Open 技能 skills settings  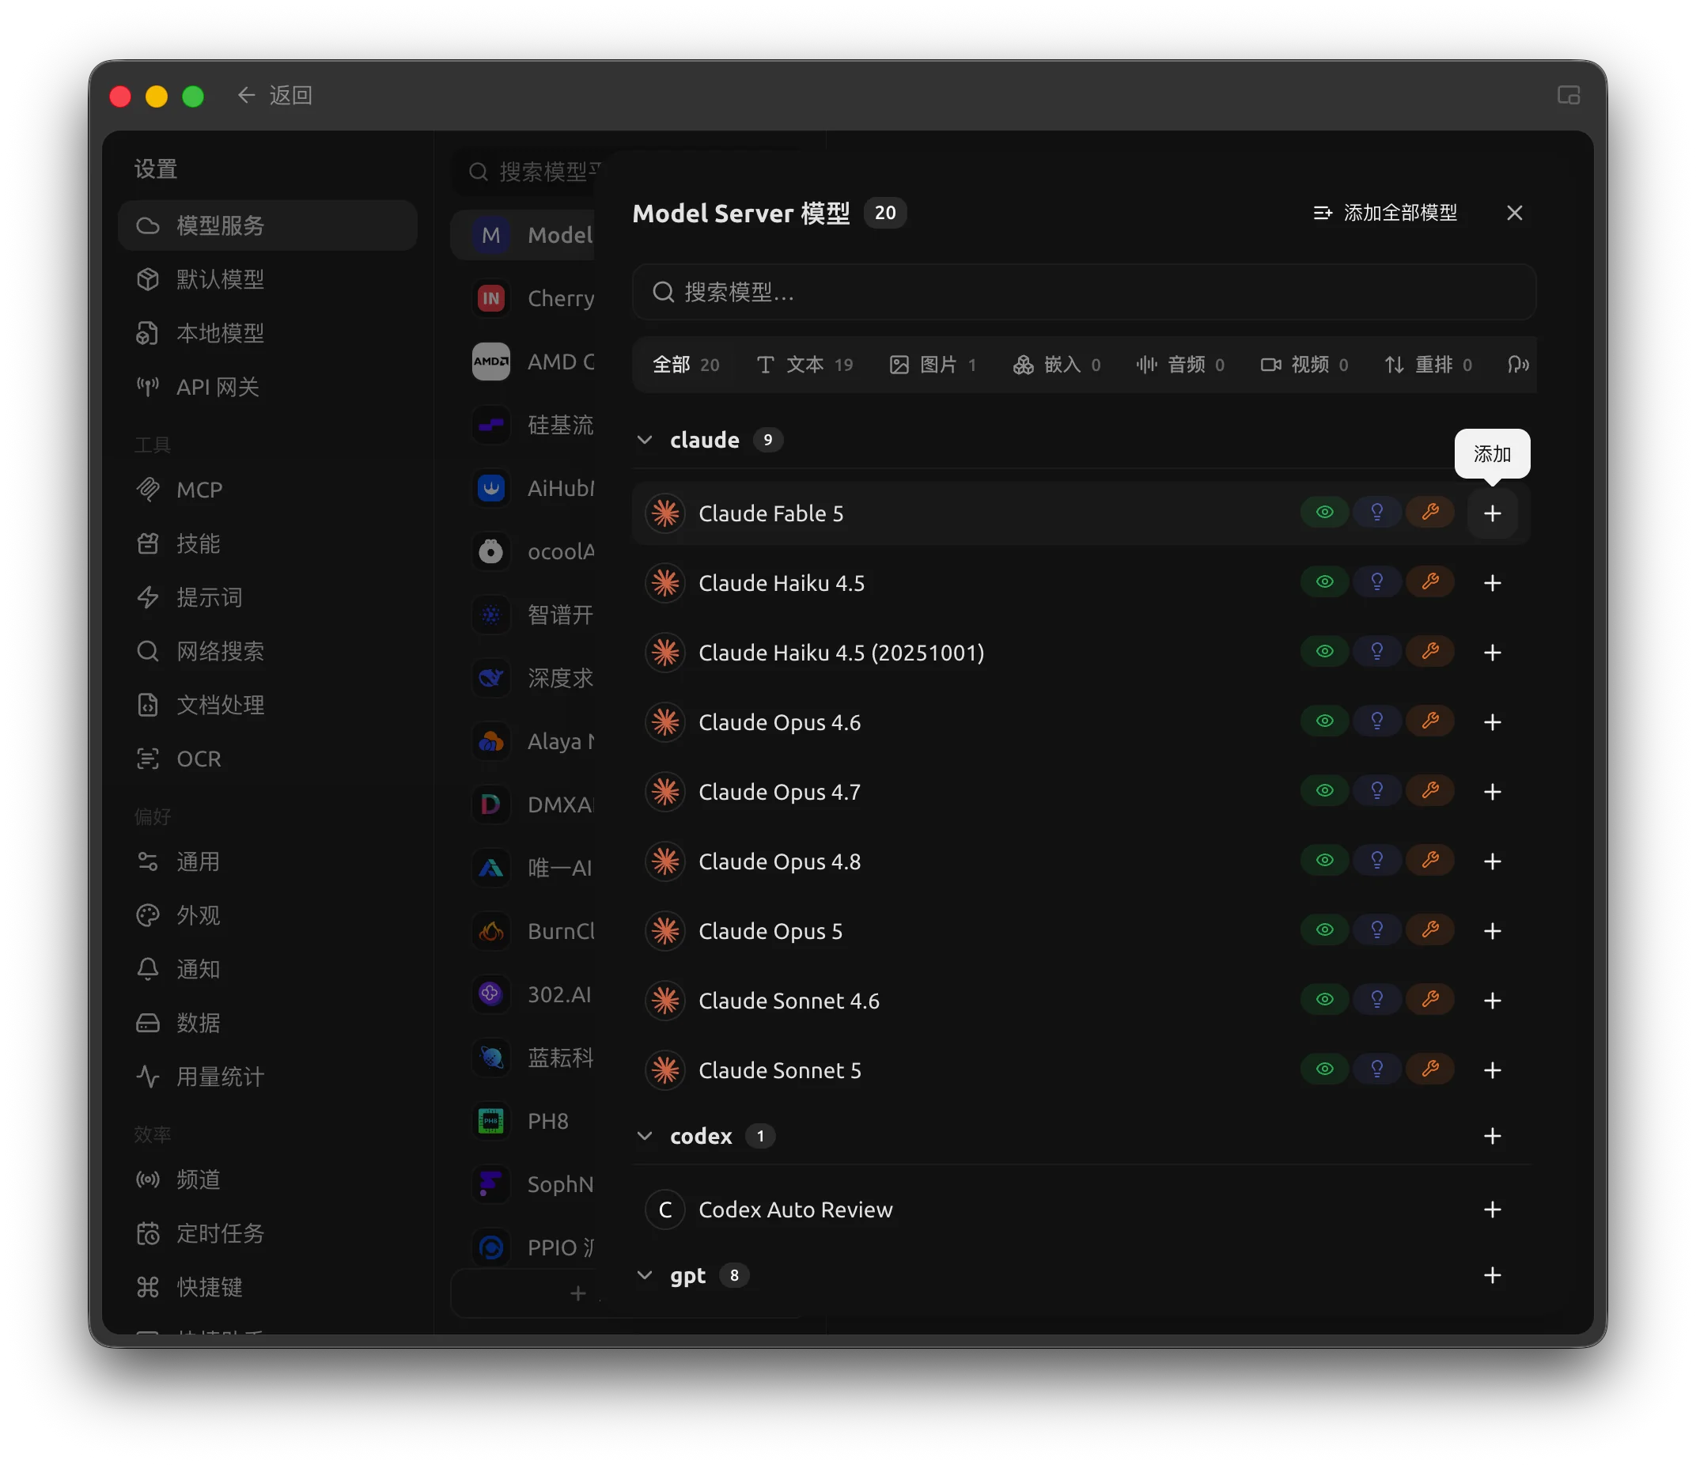267,543
